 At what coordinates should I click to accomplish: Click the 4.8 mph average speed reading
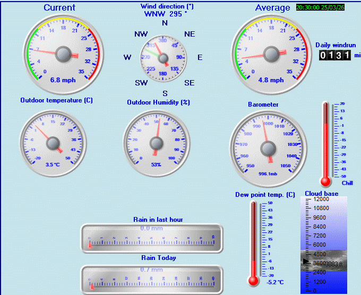pos(271,80)
